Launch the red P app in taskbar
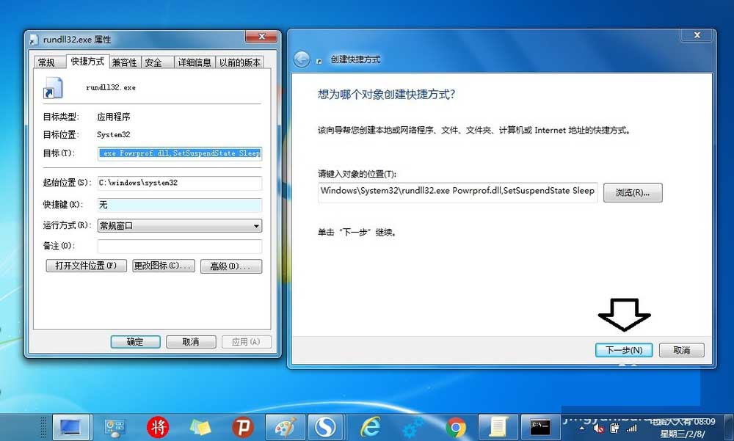 (x=243, y=427)
